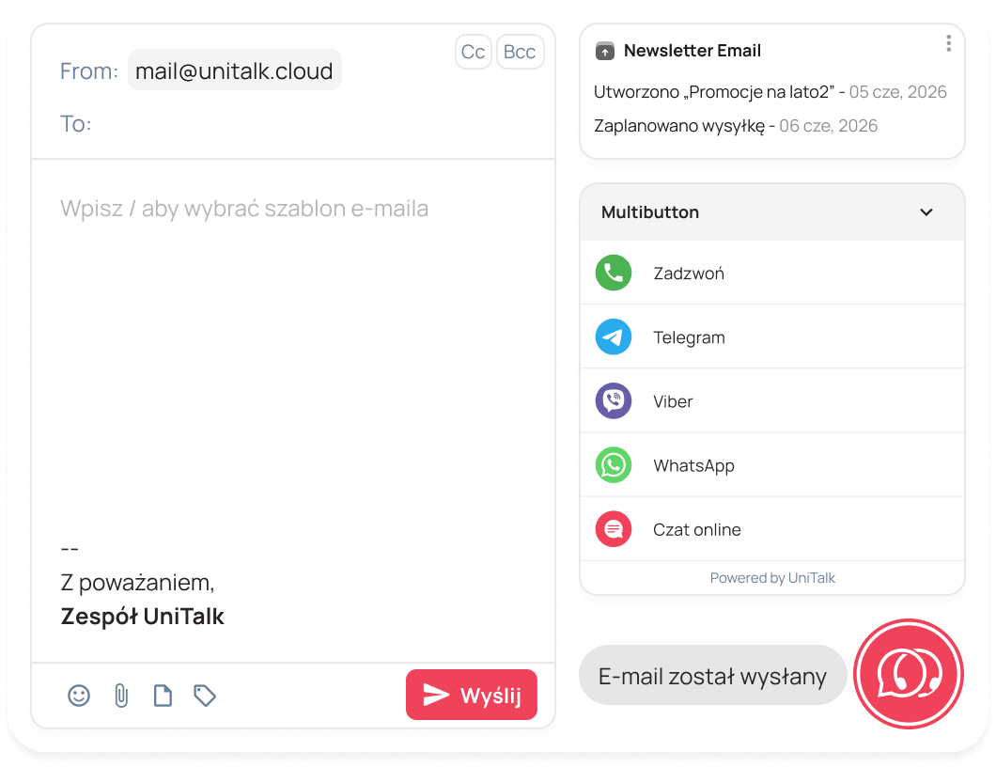The height and width of the screenshot is (767, 996).
Task: Click the 'Newsletter Email' card title
Action: [693, 51]
